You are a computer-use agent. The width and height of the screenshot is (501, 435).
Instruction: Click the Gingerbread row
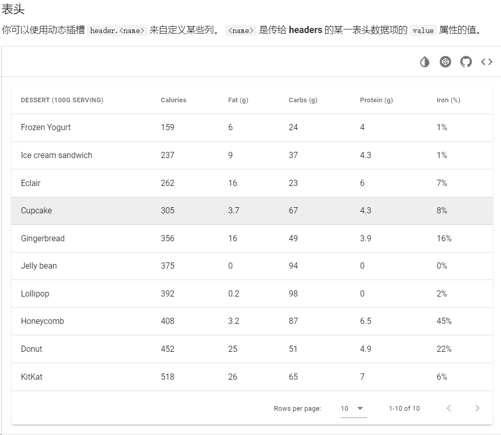pyautogui.click(x=42, y=239)
